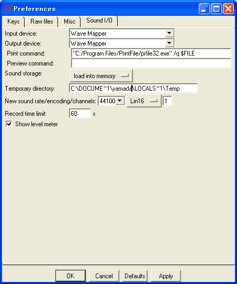
Task: Confirm settings with OK button
Action: click(x=71, y=276)
